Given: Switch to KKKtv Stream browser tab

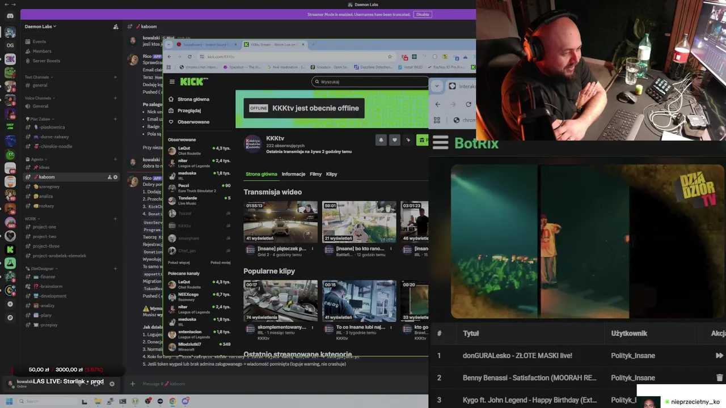Looking at the screenshot, I should [275, 44].
